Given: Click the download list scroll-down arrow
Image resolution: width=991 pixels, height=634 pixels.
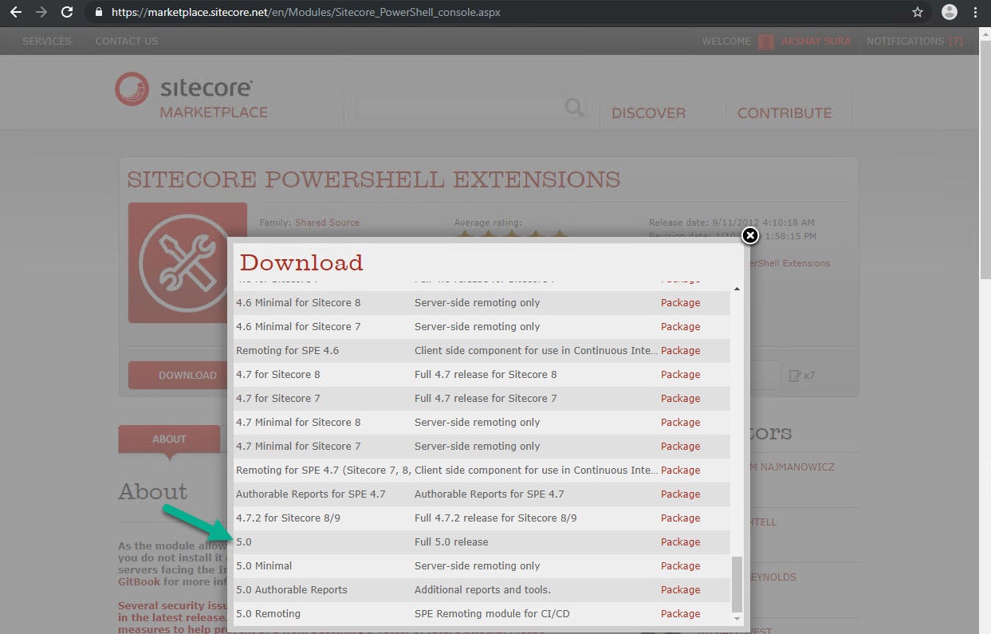Looking at the screenshot, I should [x=737, y=619].
